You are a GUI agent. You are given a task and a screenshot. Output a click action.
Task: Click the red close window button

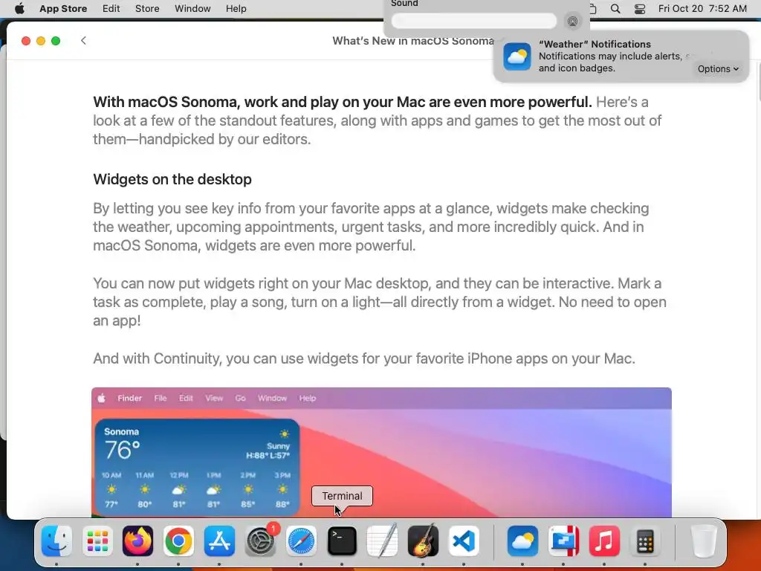pos(26,41)
